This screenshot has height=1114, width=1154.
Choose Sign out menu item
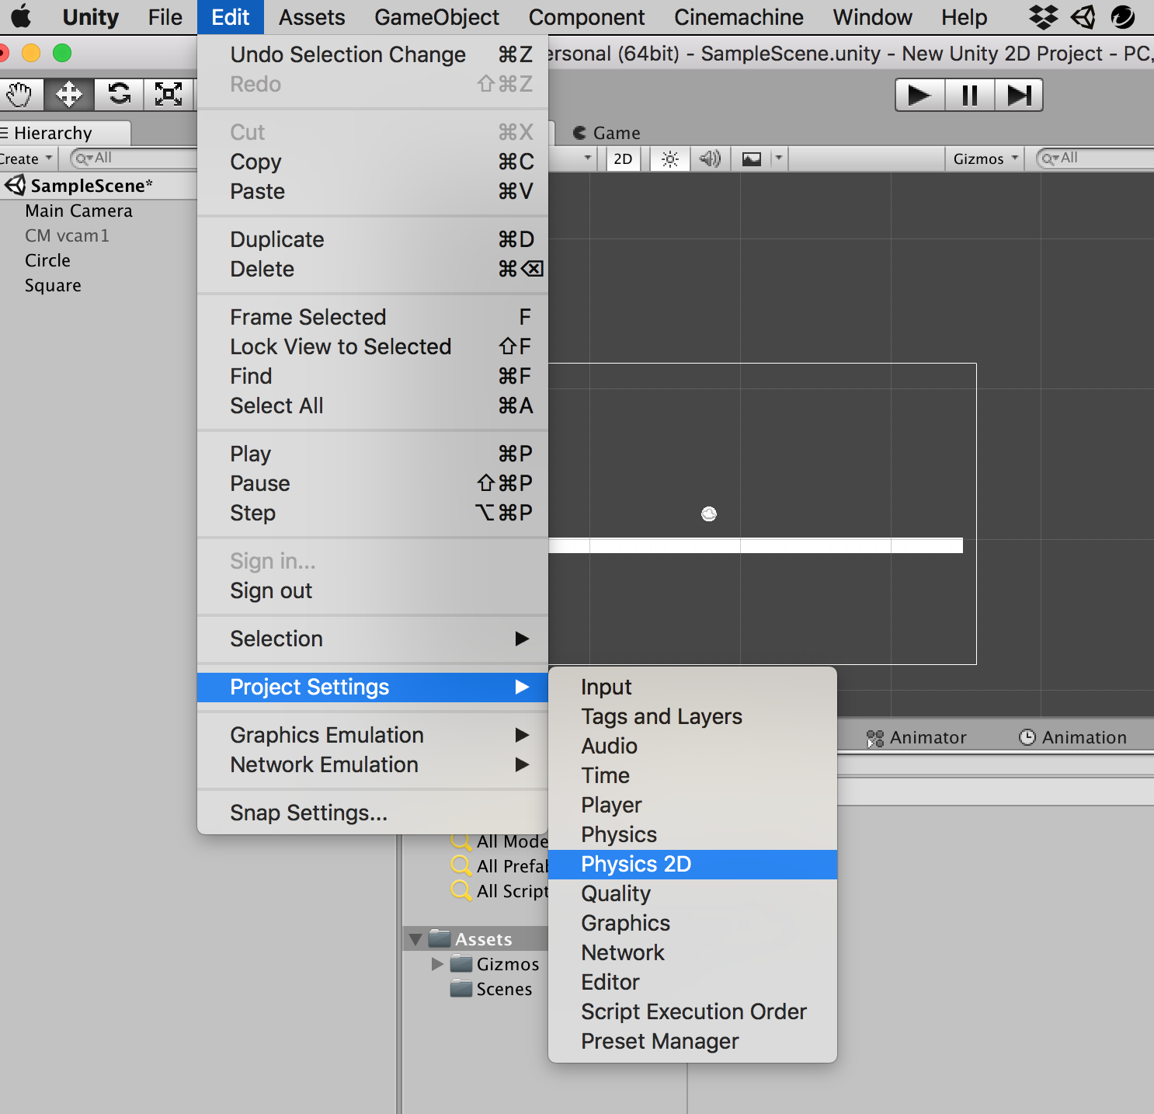[x=373, y=590]
